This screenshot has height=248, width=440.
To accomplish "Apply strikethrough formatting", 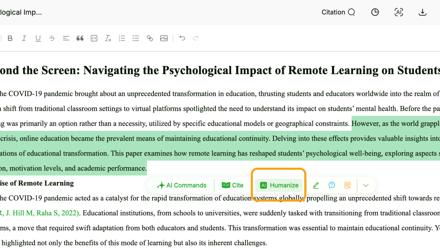I will [x=52, y=38].
